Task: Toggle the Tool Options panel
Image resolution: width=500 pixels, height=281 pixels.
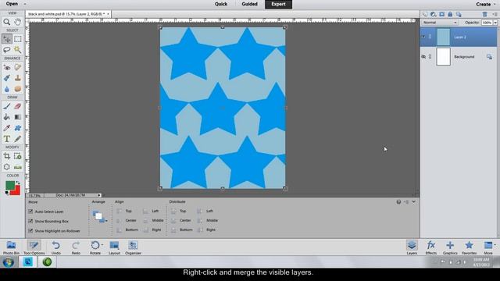Action: [34, 247]
